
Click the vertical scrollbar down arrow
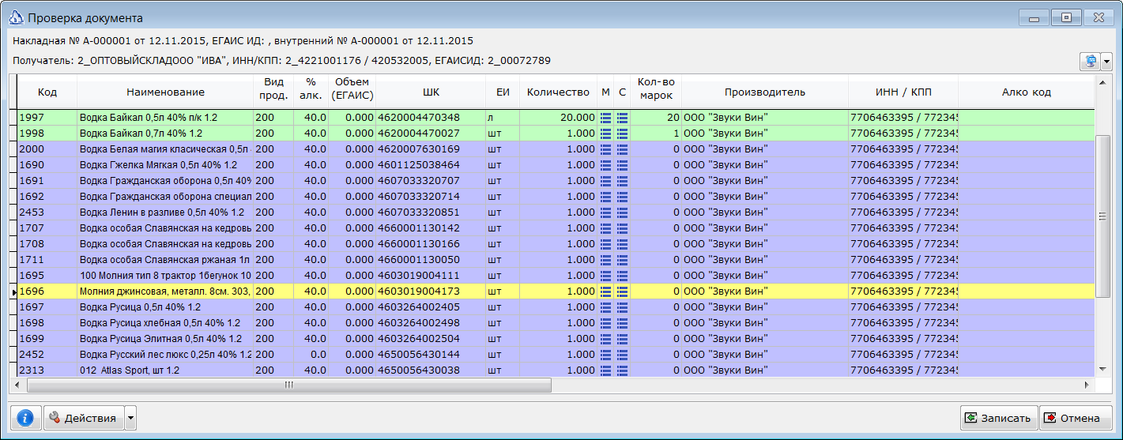1103,369
